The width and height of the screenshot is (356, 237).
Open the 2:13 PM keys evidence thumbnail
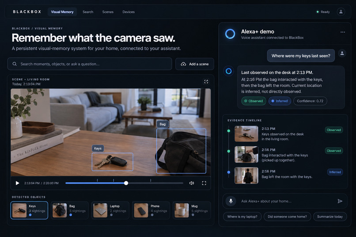click(246, 134)
